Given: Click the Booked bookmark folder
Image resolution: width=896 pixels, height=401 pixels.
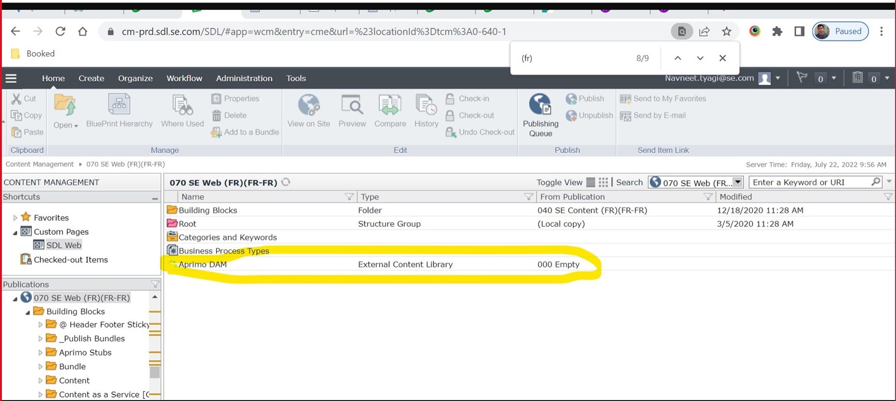Looking at the screenshot, I should click(x=33, y=53).
